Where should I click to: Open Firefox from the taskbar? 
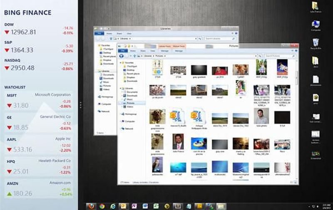coord(91,206)
